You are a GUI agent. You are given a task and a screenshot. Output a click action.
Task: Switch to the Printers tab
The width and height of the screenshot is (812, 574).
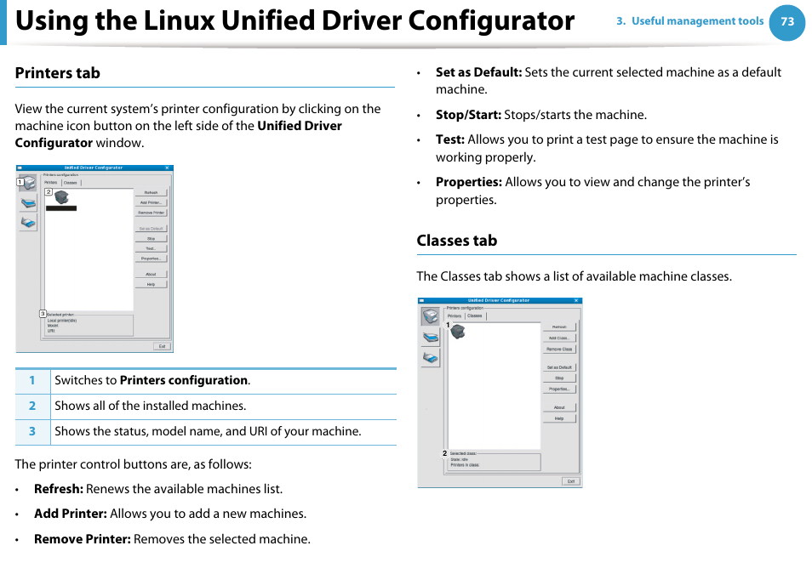click(x=52, y=182)
